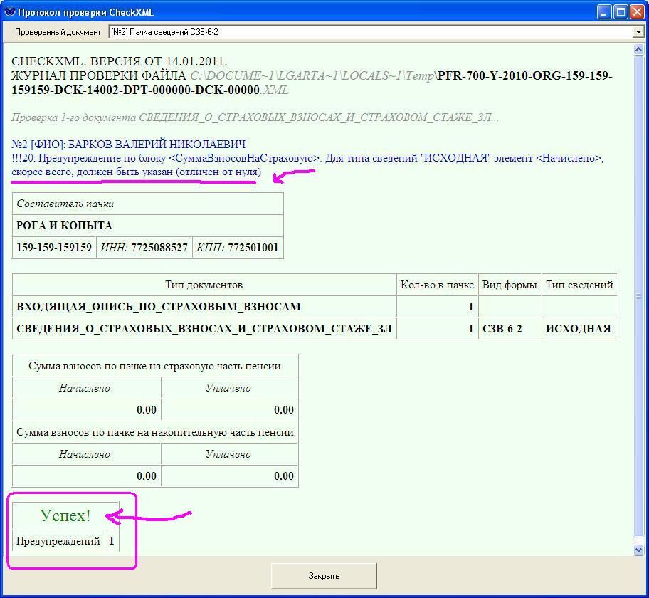Click the Закрыть button
649x598 pixels.
point(324,576)
